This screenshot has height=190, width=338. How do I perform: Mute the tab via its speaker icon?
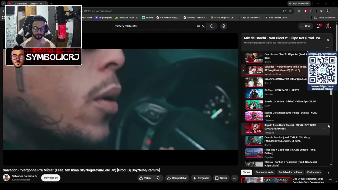41,3
